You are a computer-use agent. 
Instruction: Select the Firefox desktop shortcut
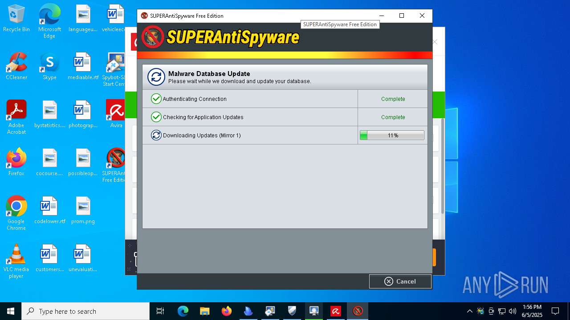(16, 162)
